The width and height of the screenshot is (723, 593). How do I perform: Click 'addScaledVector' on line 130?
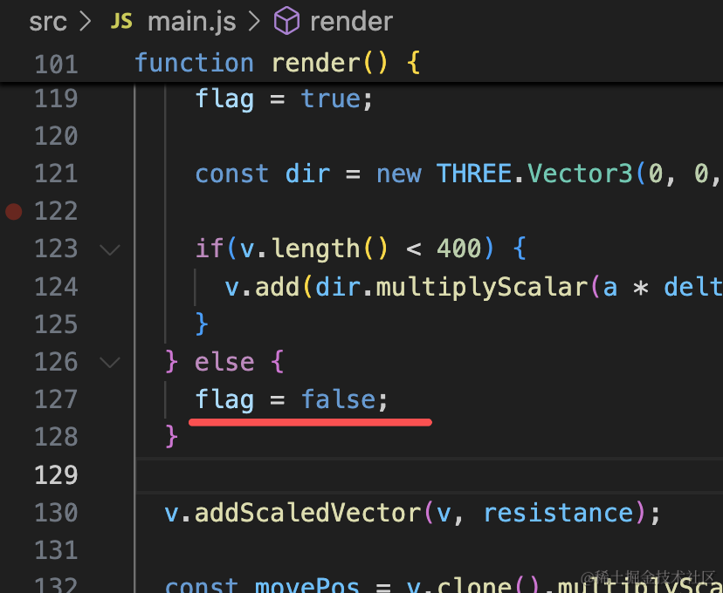click(308, 513)
